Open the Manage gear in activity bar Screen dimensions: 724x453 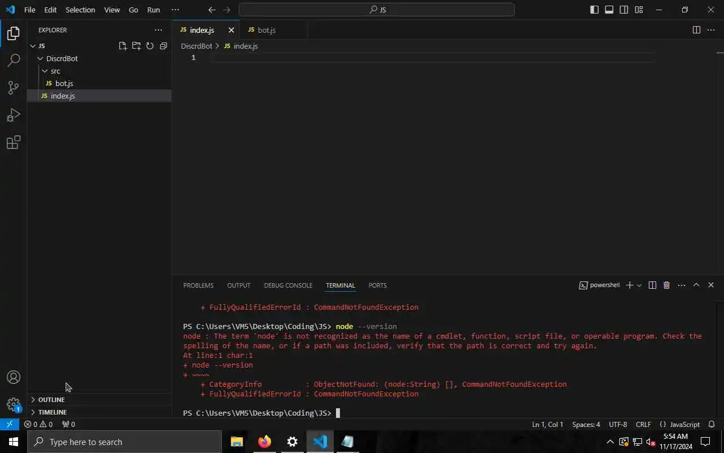[14, 404]
